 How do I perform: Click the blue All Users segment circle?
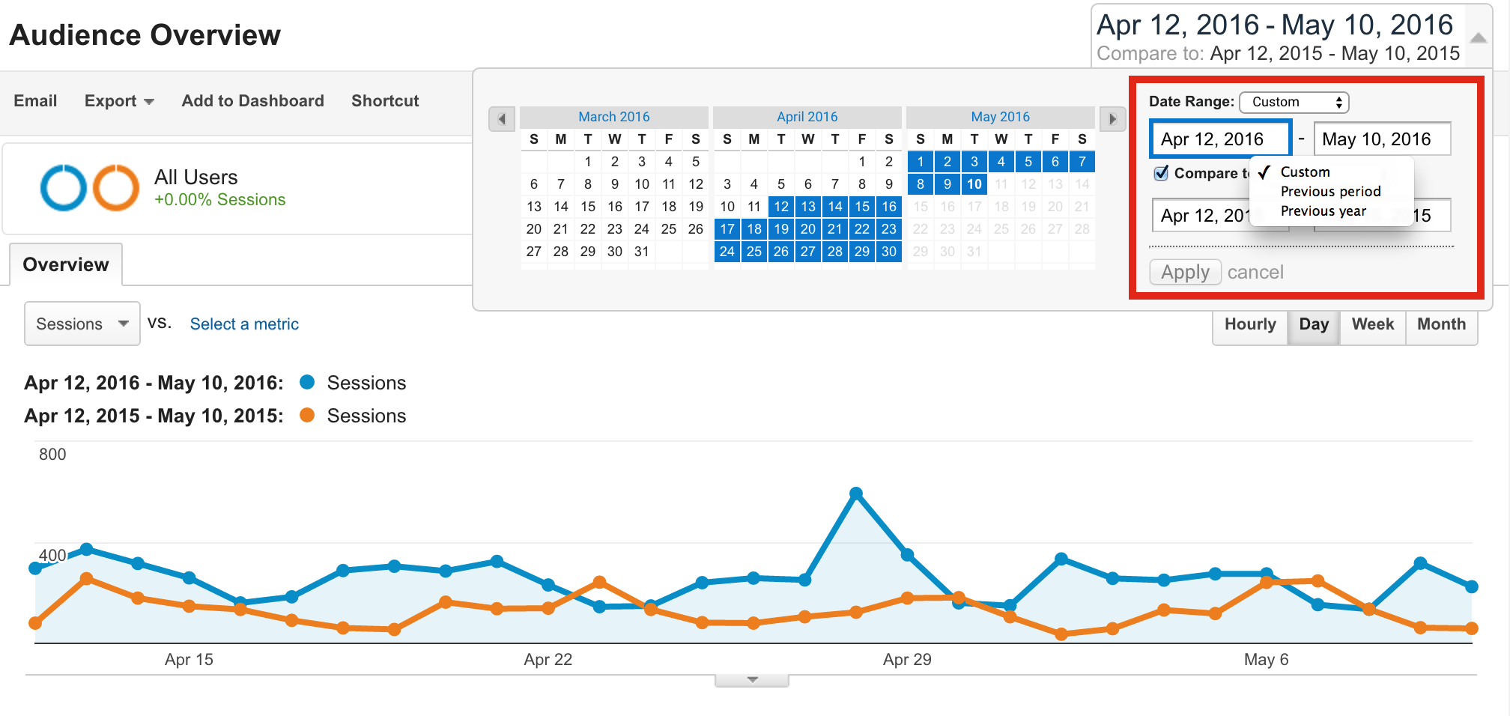pos(63,187)
